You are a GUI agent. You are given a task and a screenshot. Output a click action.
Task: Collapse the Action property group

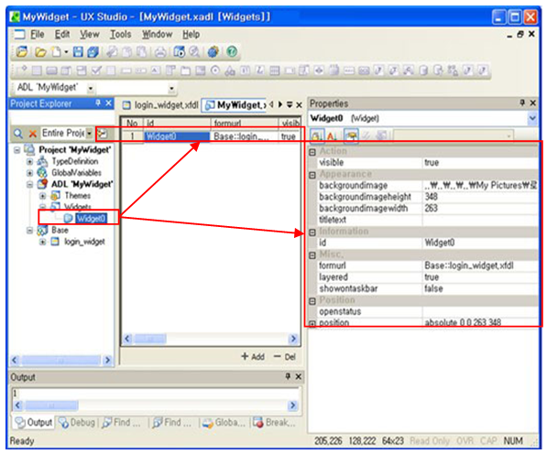click(x=312, y=152)
